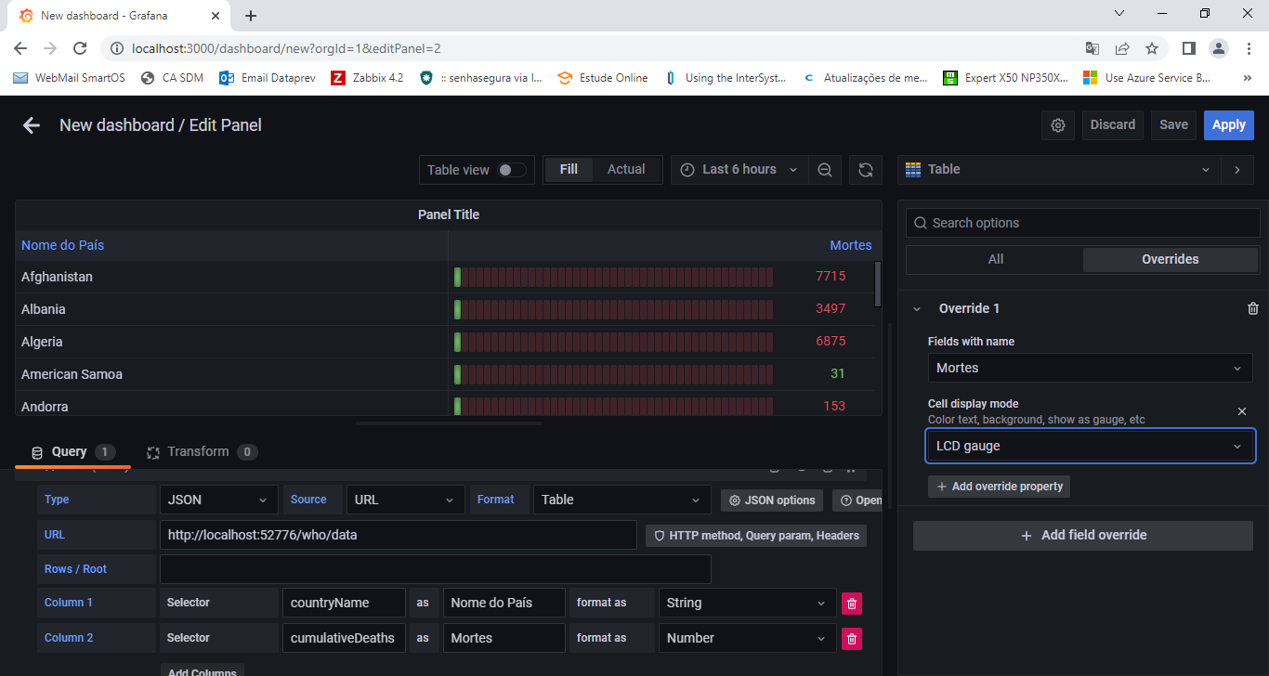
Task: Delete Override 1 with trash icon
Action: click(x=1252, y=308)
